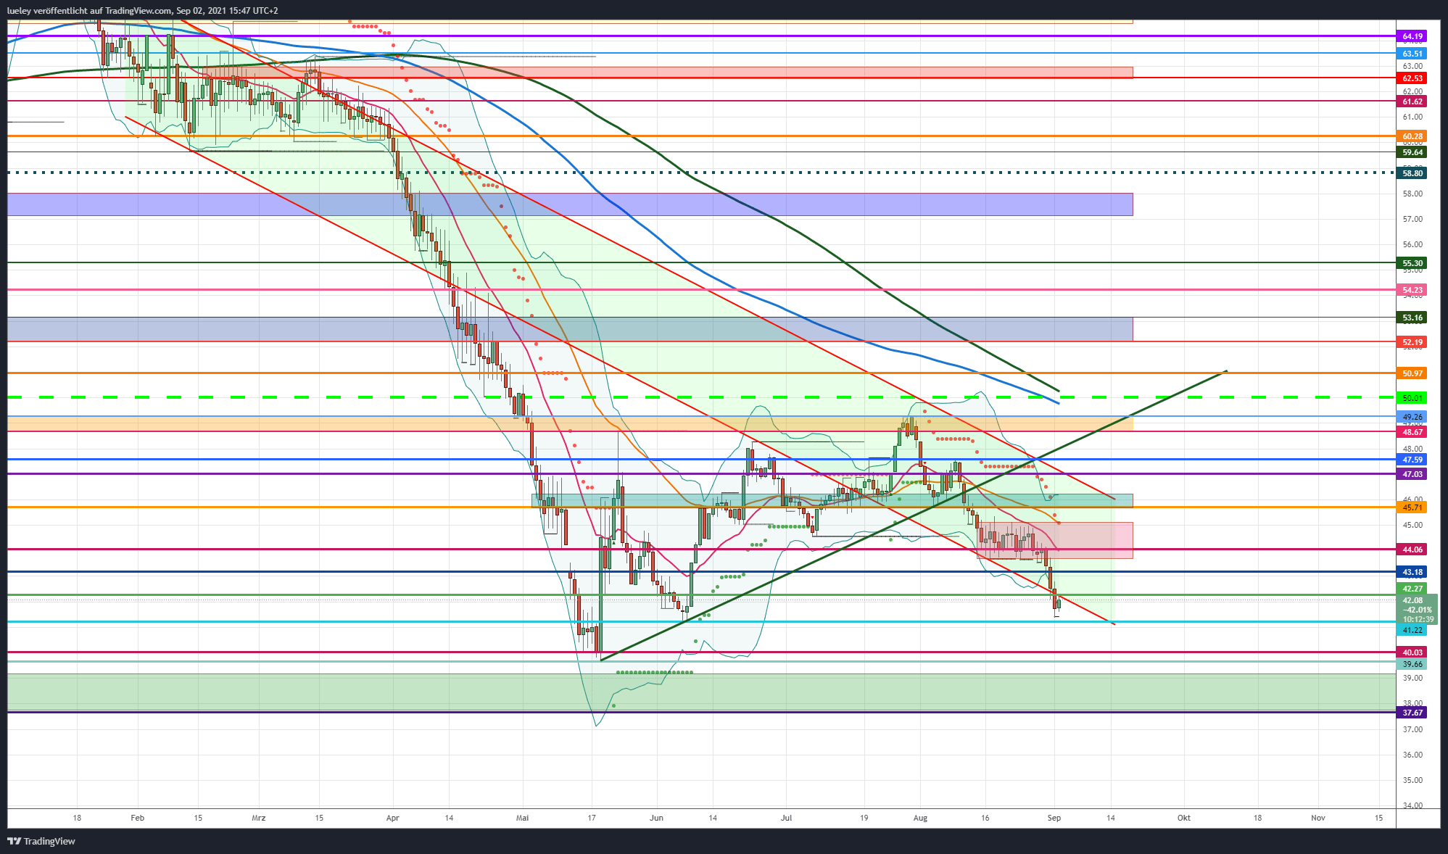Select the orange 45.71 price label
This screenshot has width=1448, height=854.
pyautogui.click(x=1412, y=507)
